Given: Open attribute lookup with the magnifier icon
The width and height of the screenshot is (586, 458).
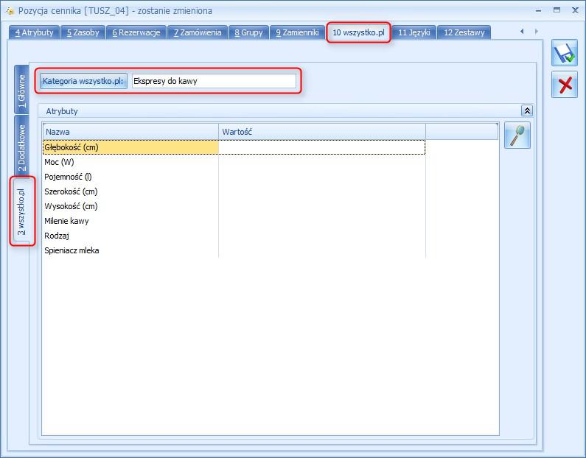Looking at the screenshot, I should click(x=517, y=135).
